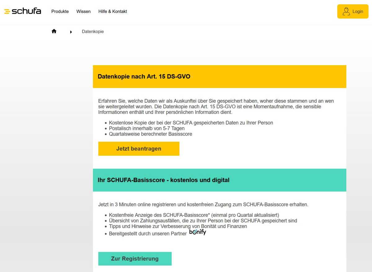Open the Hilfe & Kontakt menu
Screen dimensions: 372x272
113,11
